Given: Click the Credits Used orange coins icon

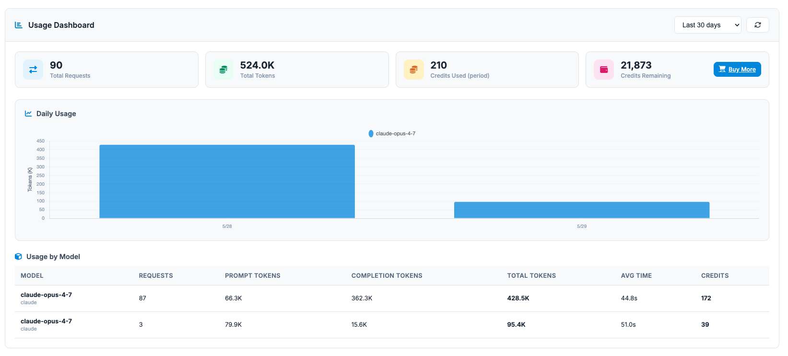Looking at the screenshot, I should [413, 70].
